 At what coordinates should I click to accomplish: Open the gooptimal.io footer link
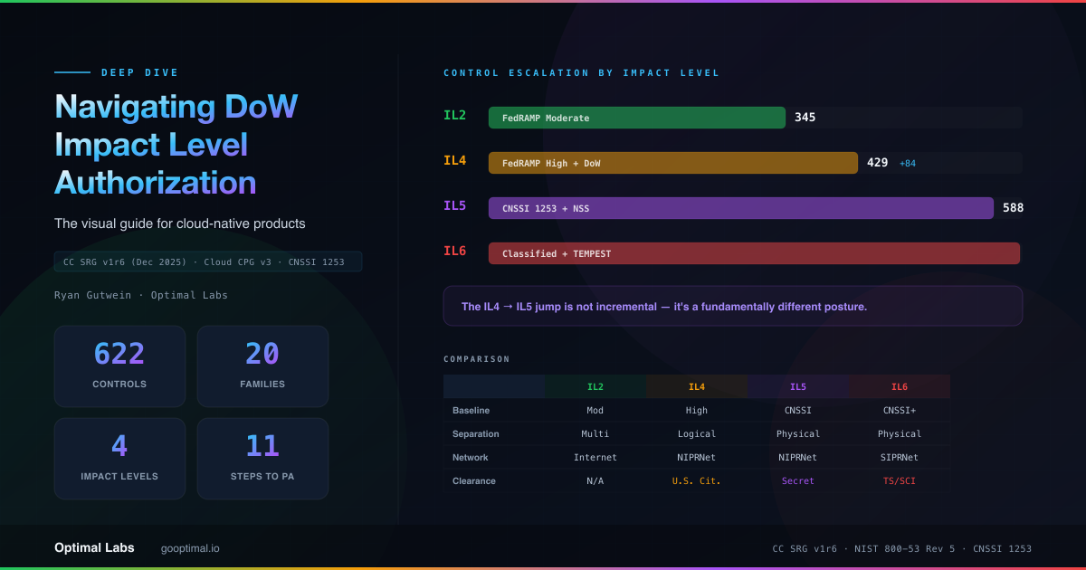point(190,548)
